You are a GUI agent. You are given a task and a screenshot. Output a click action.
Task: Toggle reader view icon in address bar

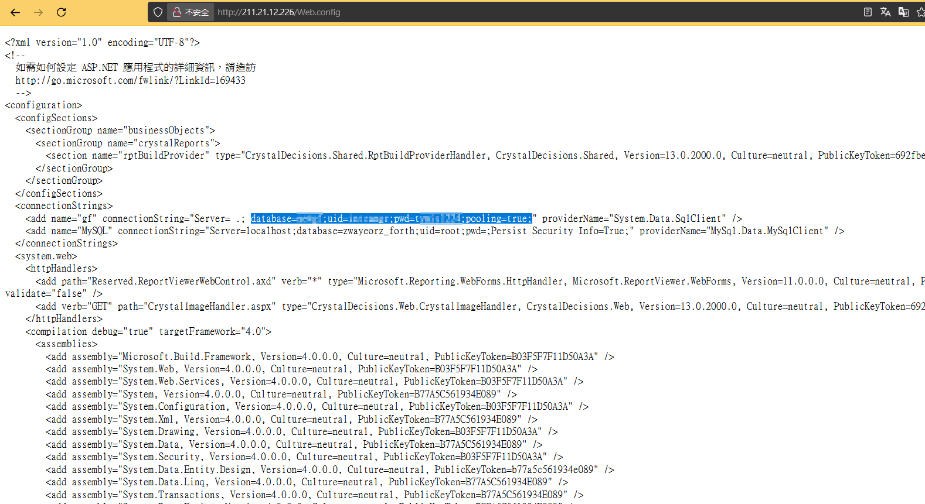(868, 12)
